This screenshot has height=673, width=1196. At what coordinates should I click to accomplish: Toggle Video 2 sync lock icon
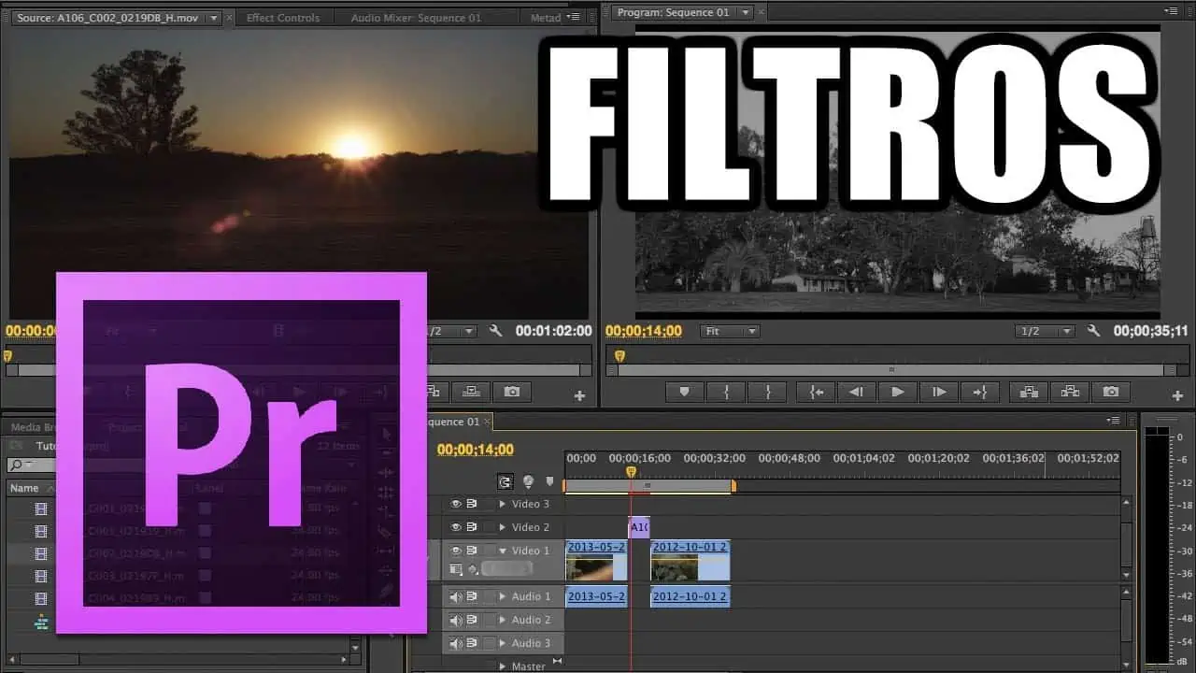coord(473,527)
